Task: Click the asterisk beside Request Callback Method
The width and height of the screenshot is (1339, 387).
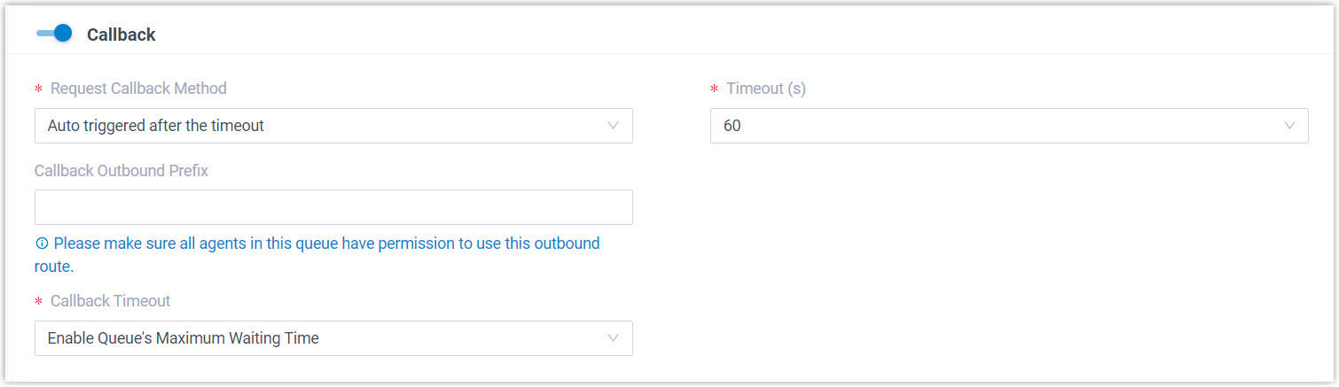Action: 39,89
